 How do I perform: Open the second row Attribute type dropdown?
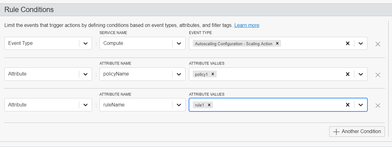tap(85, 74)
